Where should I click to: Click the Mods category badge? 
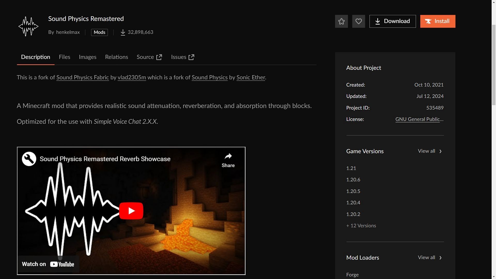(x=99, y=32)
